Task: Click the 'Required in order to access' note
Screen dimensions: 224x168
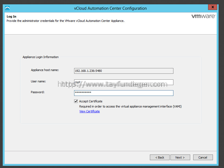Action: click(x=130, y=106)
